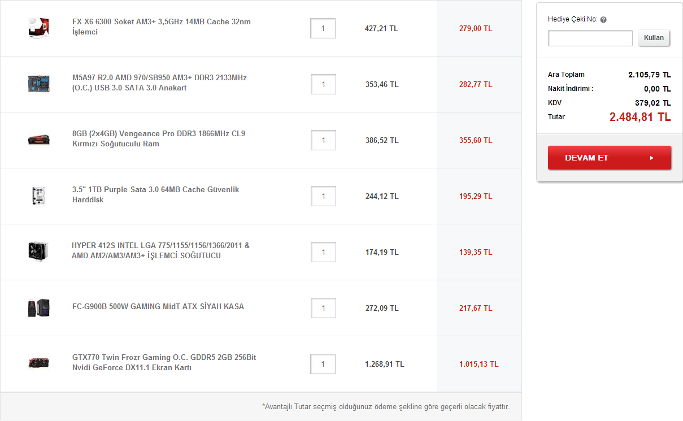Select quantity field for GTX770 card
Image resolution: width=683 pixels, height=421 pixels.
tap(323, 364)
